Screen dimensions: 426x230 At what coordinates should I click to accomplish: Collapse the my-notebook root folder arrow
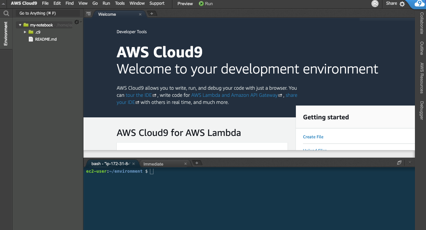click(20, 25)
